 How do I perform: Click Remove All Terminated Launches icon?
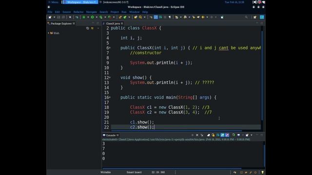[202, 135]
